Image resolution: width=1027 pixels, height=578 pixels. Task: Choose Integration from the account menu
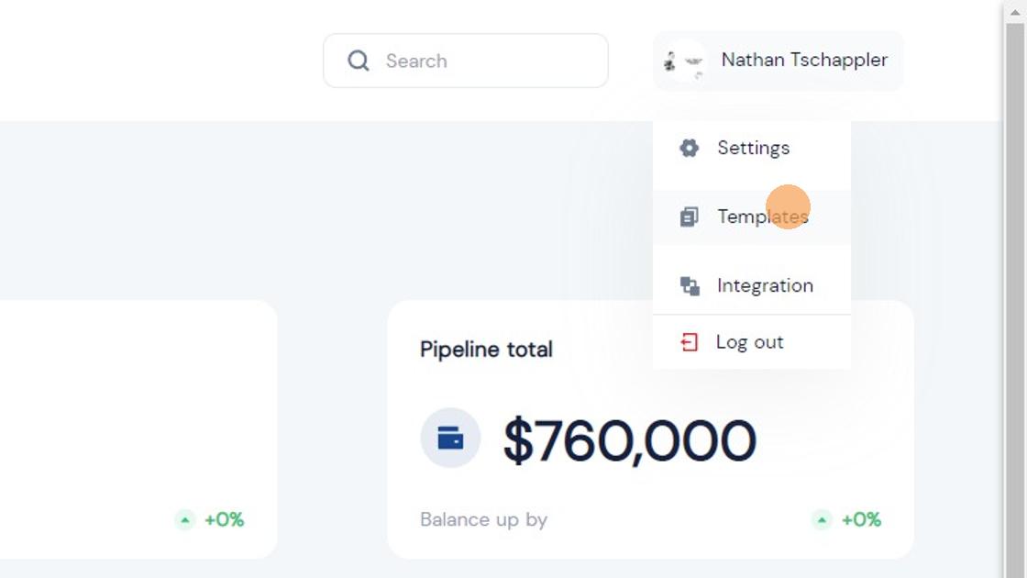[x=765, y=285]
